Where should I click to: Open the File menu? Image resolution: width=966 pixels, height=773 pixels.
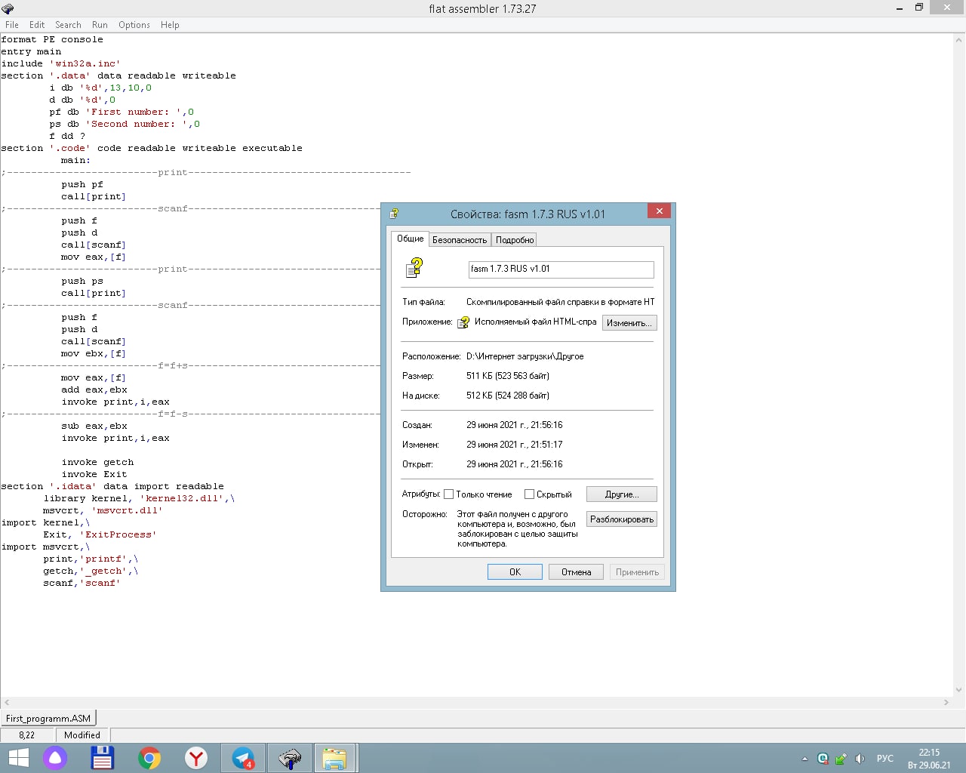coord(12,25)
